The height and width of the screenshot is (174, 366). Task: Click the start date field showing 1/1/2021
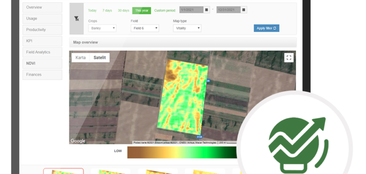(x=191, y=10)
